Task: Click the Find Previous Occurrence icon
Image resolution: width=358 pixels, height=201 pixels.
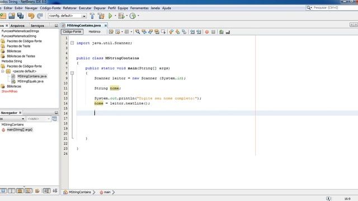Action: click(144, 32)
